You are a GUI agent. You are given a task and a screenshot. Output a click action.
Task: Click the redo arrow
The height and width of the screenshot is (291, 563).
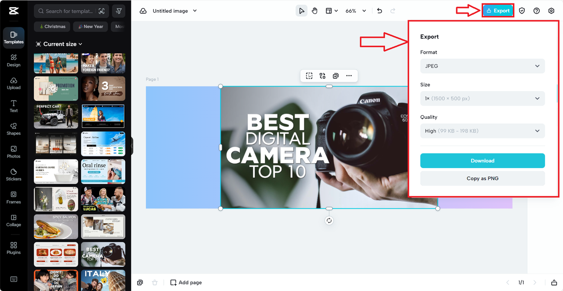[393, 11]
